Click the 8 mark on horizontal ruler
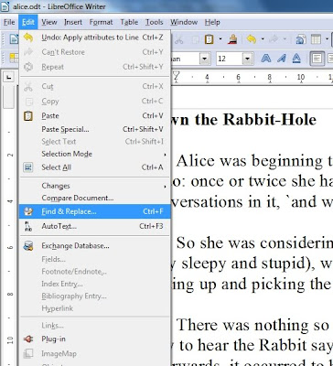Screen dimensions: 333x366 (269, 77)
